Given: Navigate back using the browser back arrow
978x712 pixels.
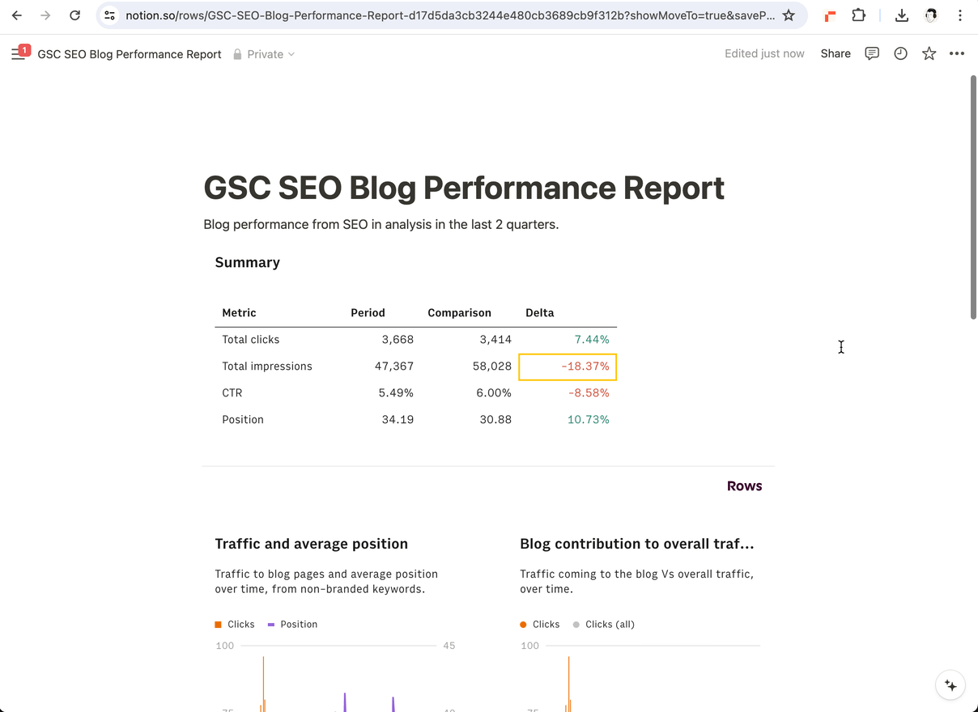Looking at the screenshot, I should pos(16,15).
